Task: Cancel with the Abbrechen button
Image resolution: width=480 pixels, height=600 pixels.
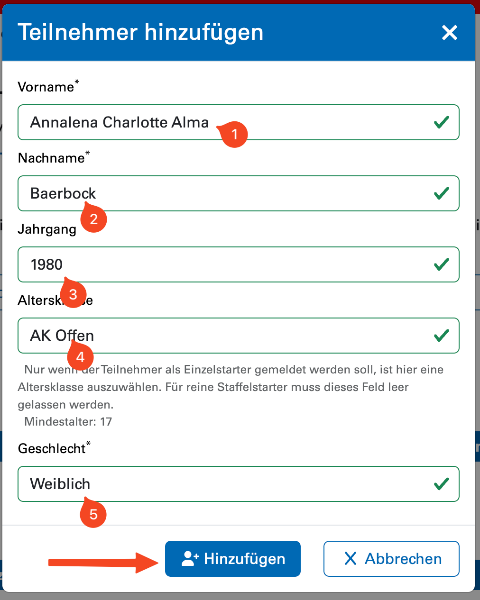Action: tap(391, 559)
